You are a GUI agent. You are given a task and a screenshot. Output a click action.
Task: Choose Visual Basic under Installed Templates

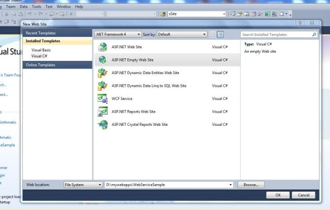pyautogui.click(x=41, y=50)
